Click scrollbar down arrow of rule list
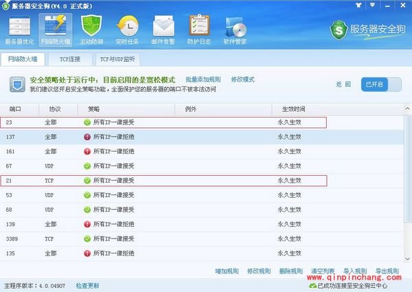This screenshot has height=292, width=412. click(407, 259)
